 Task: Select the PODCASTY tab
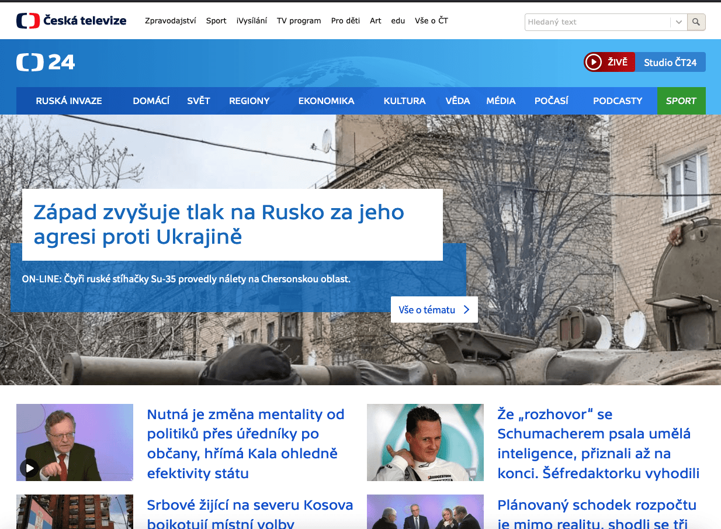pos(618,101)
